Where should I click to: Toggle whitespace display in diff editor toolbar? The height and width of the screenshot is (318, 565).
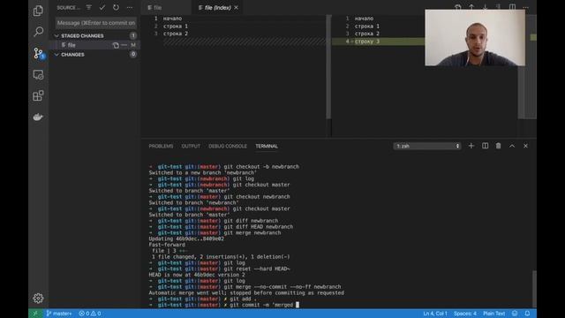click(x=499, y=7)
